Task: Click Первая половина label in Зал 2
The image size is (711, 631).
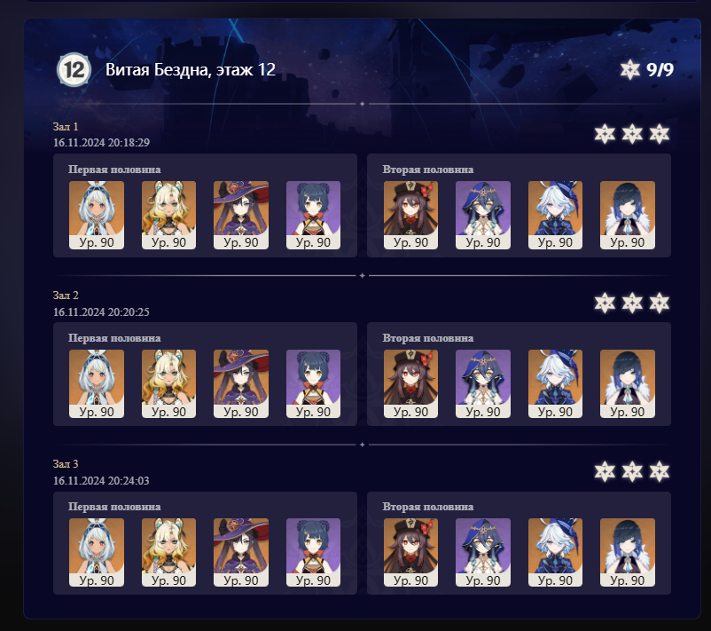Action: click(x=114, y=338)
